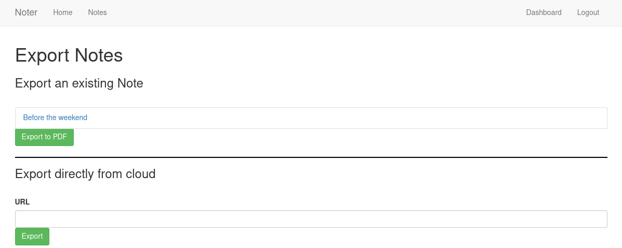Click the 'Export directly from cloud' heading
Viewport: 622px width, 248px height.
[x=85, y=174]
